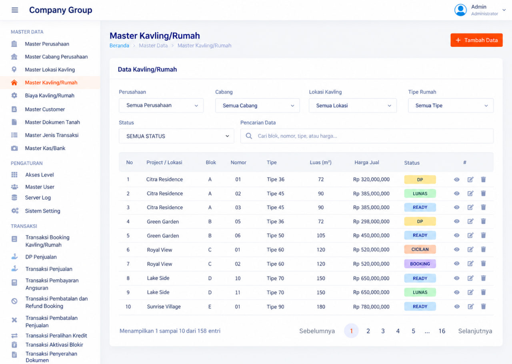Click the BOOKING status badge
Image resolution: width=512 pixels, height=364 pixels.
[420, 264]
